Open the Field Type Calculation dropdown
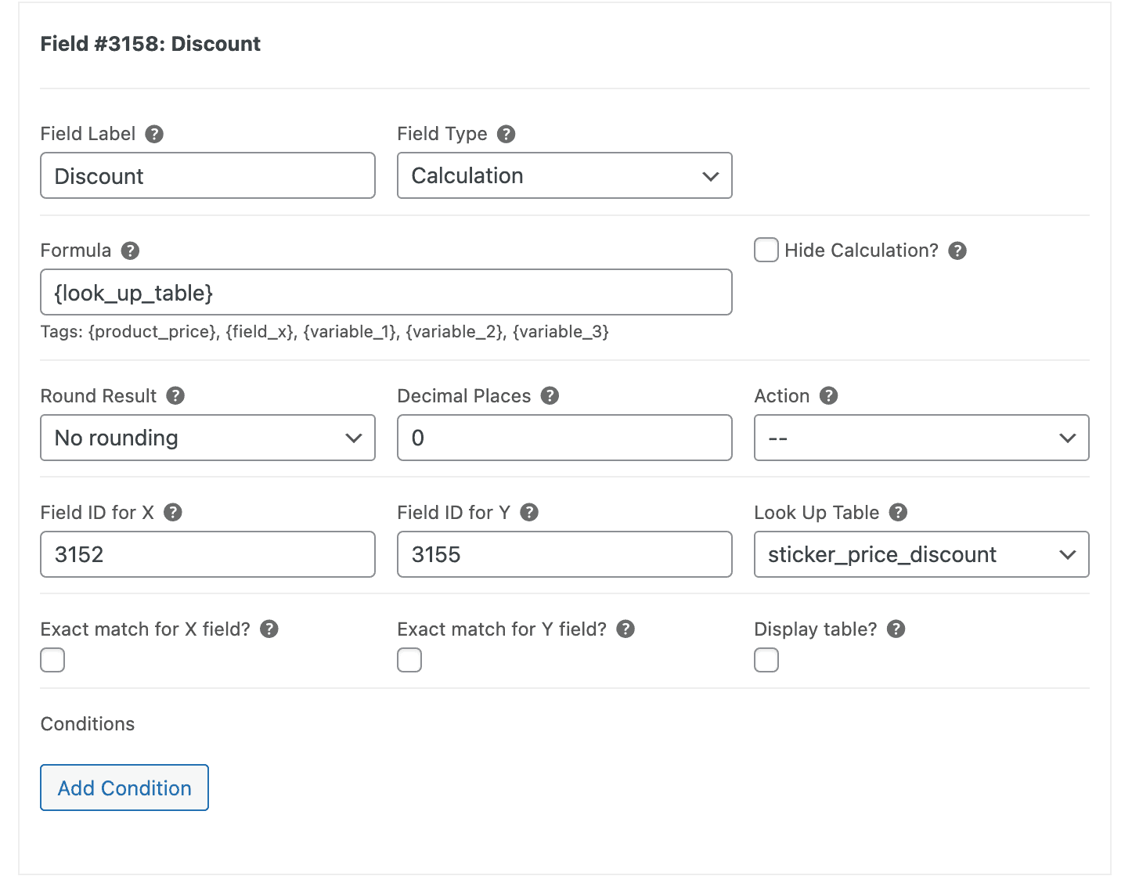This screenshot has width=1132, height=894. [564, 175]
